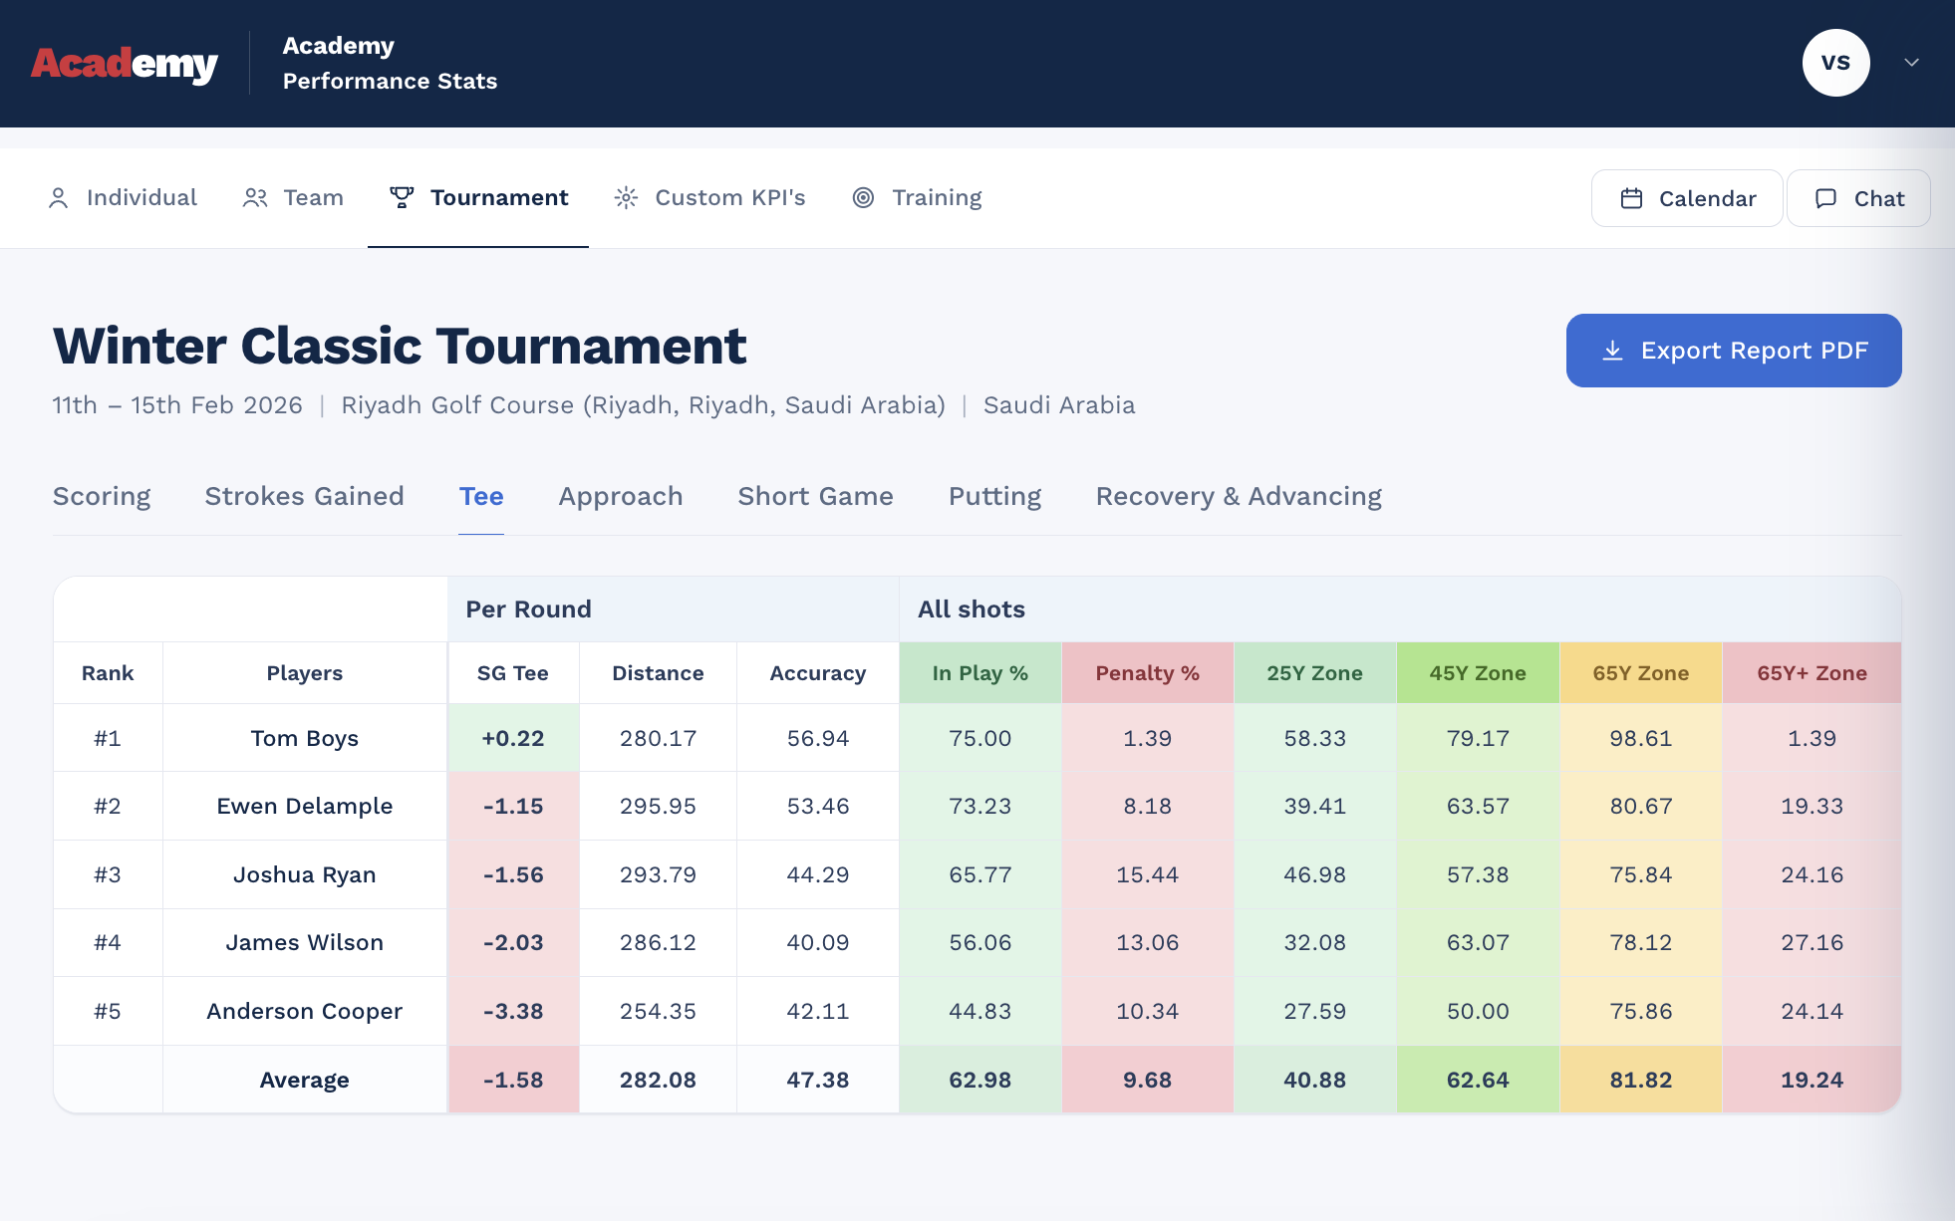Open the Strokes Gained sub-tab
The image size is (1955, 1221).
point(304,497)
